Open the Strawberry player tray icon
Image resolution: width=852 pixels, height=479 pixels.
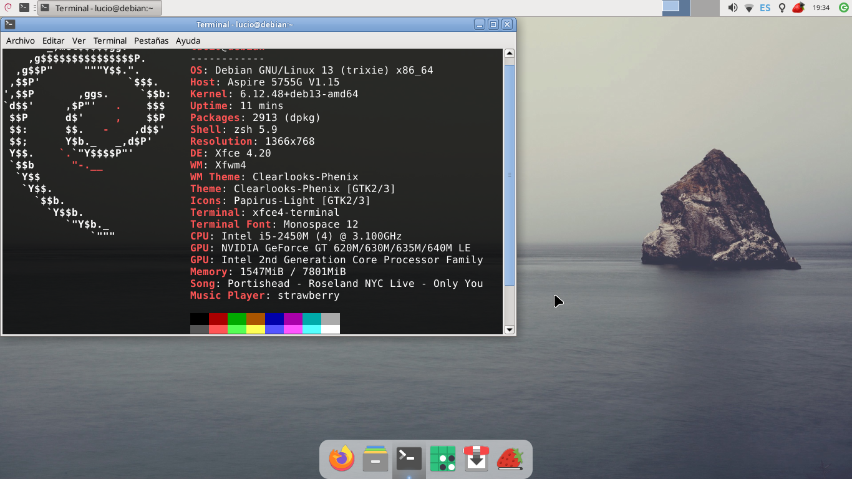coord(798,7)
